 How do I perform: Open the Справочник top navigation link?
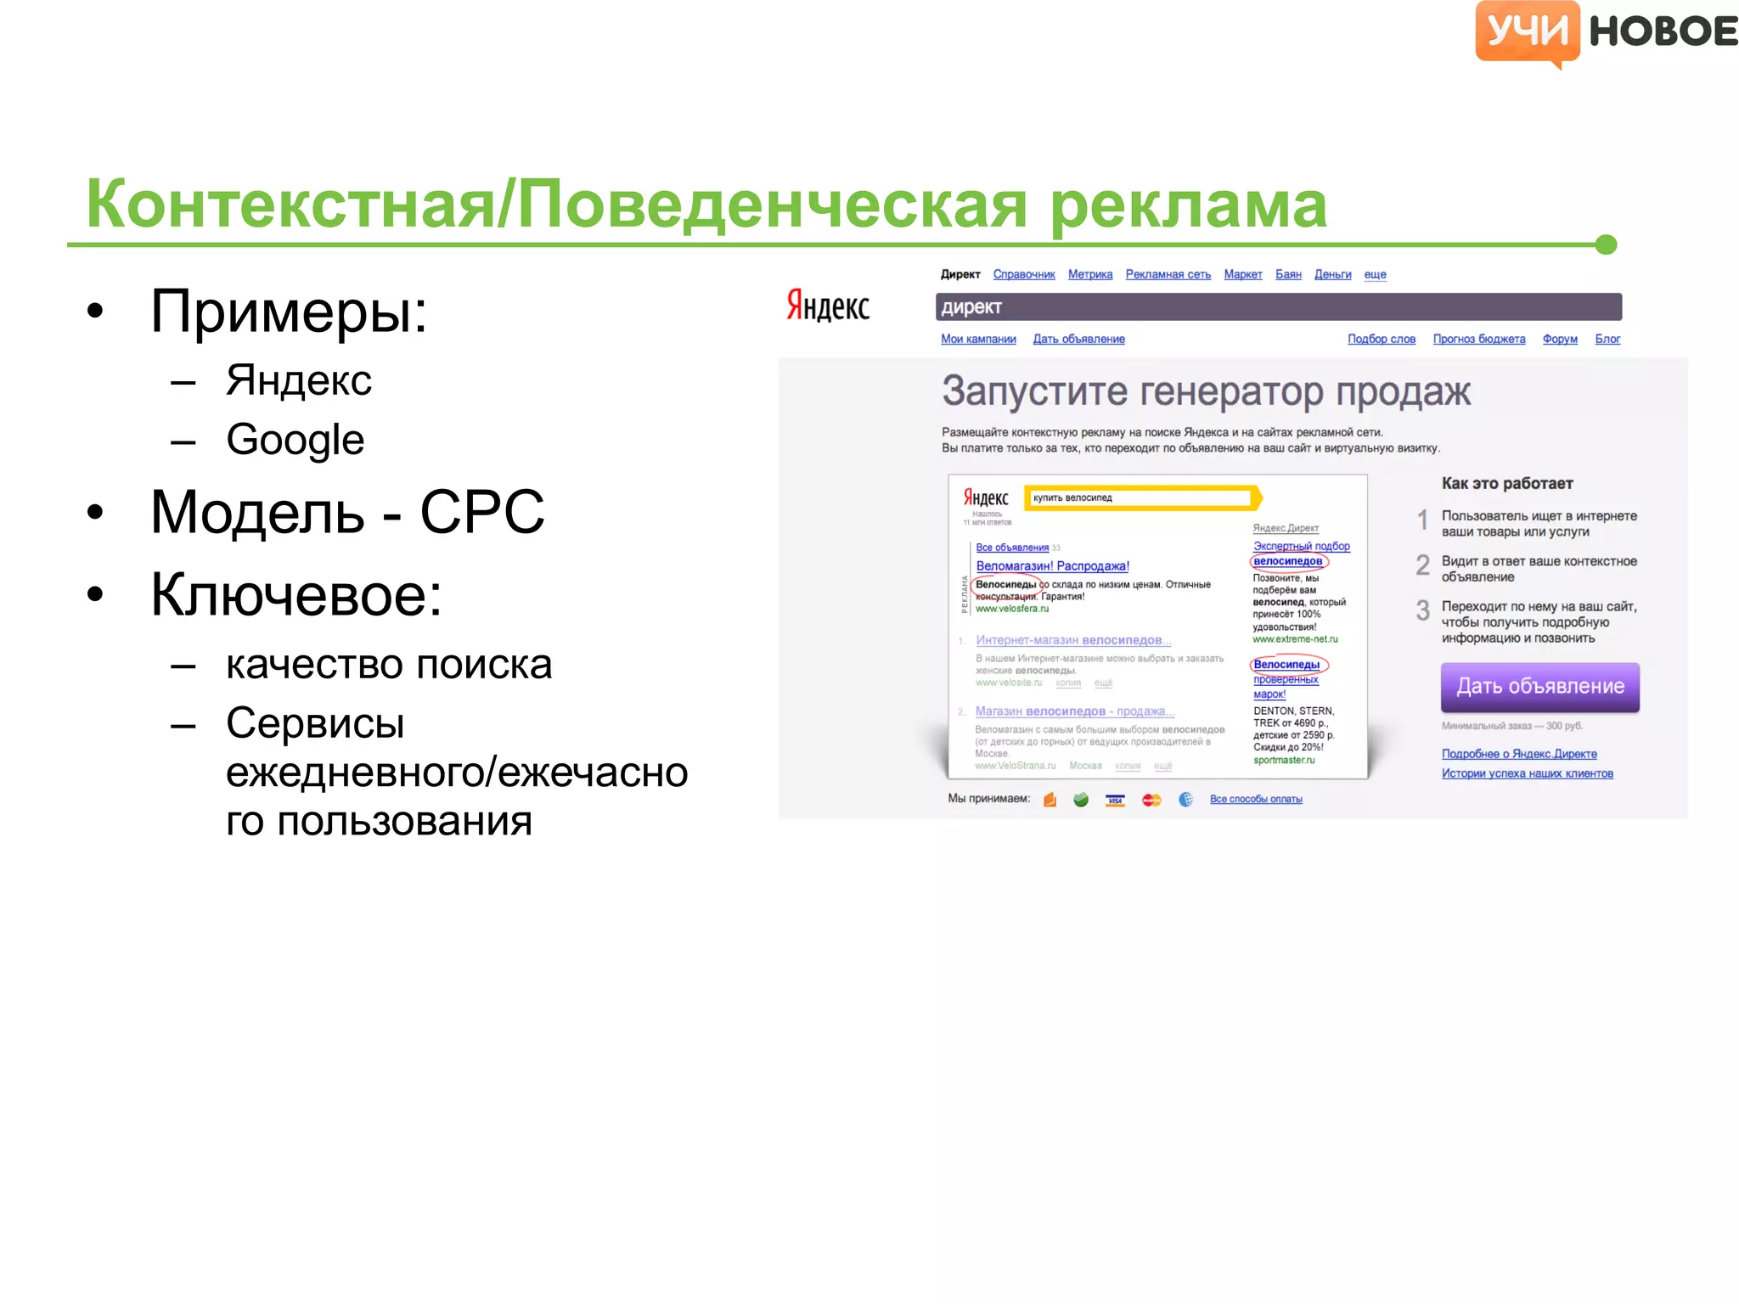pyautogui.click(x=1024, y=274)
